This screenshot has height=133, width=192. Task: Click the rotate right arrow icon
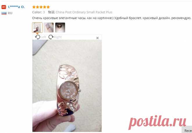[51, 37]
